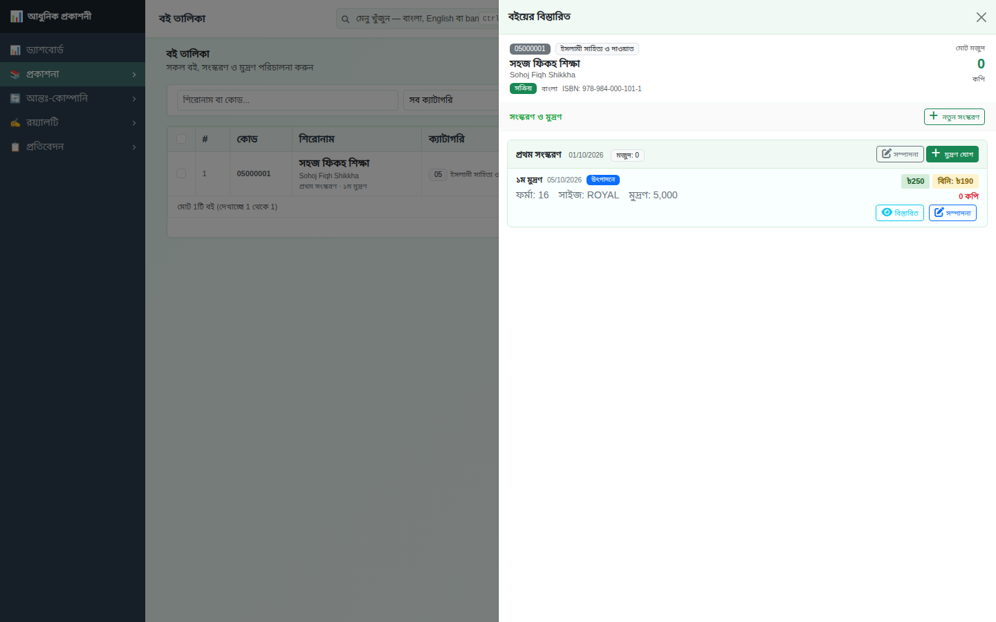This screenshot has height=622, width=996.
Task: Check the row checkbox for book 05000001
Action: coord(181,173)
